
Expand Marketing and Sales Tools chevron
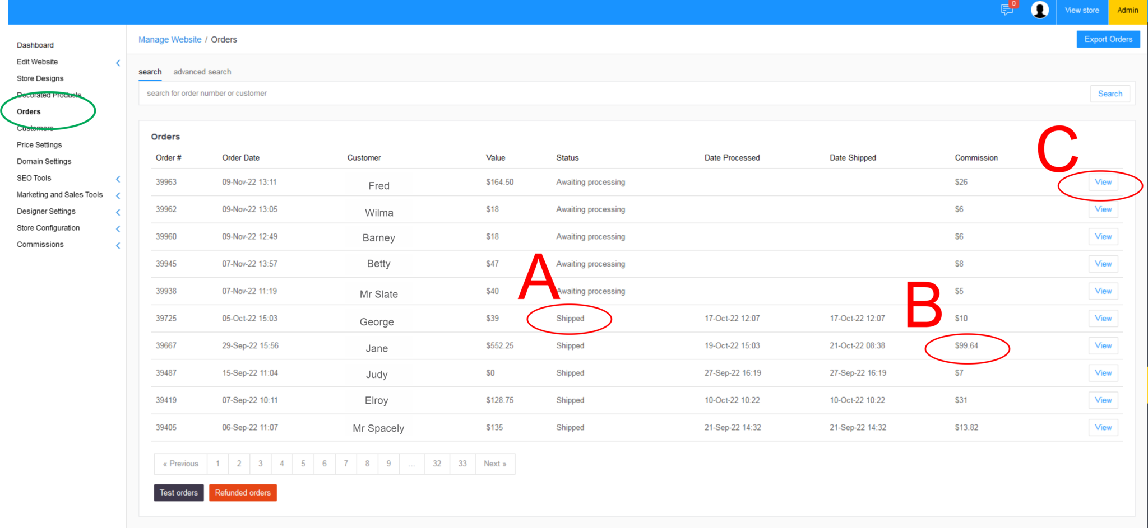point(118,195)
